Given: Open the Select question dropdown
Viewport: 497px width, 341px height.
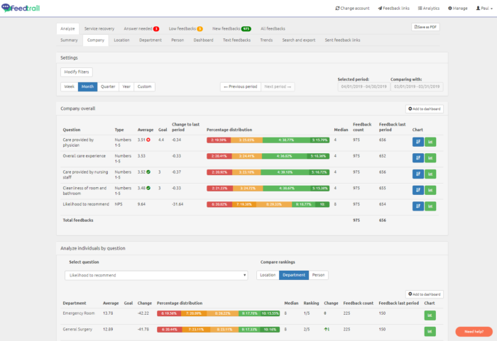Looking at the screenshot, I should click(x=155, y=275).
